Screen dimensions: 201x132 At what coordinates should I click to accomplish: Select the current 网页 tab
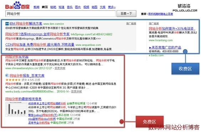click(45, 7)
